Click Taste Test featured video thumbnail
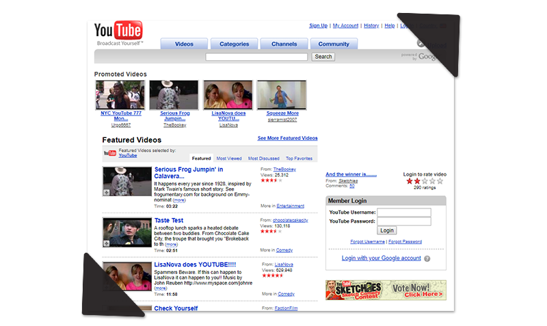Image resolution: width=547 pixels, height=326 pixels. tap(127, 232)
